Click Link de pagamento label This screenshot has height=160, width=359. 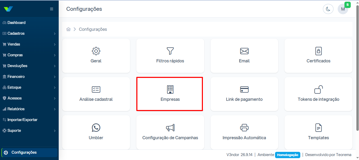tap(244, 99)
